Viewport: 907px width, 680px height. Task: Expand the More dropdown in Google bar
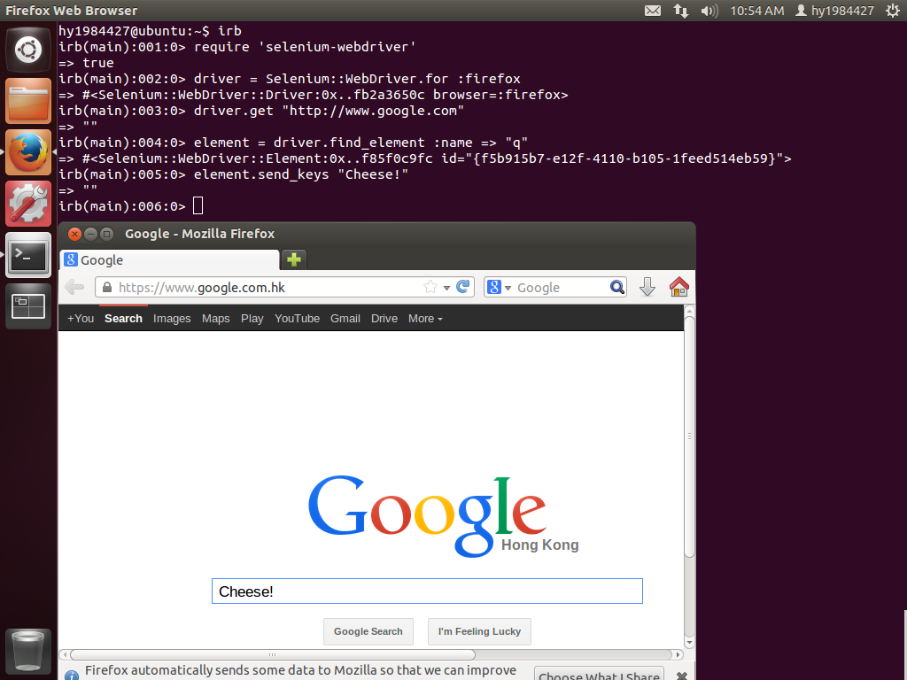click(x=425, y=319)
